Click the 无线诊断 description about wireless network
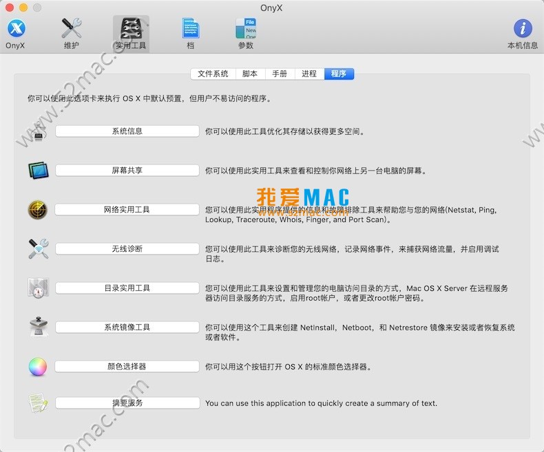This screenshot has width=544, height=452. [352, 254]
